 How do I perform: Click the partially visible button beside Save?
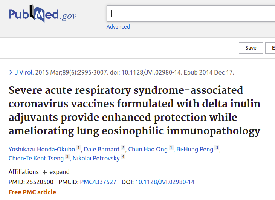pyautogui.click(x=270, y=48)
